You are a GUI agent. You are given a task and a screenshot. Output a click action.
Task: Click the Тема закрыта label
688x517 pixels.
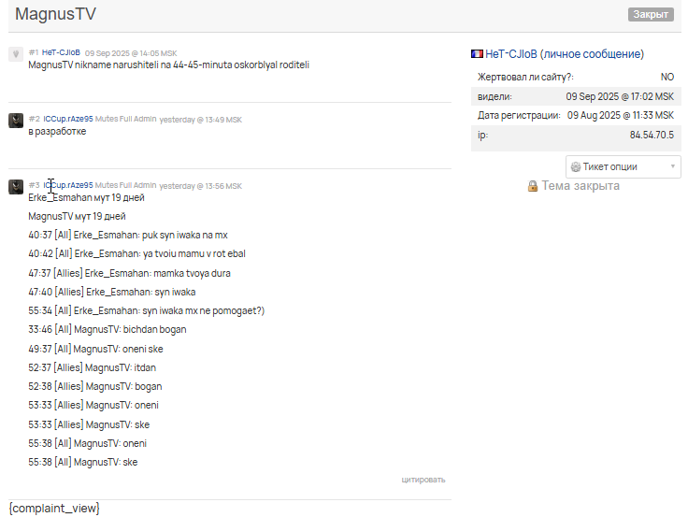pos(580,186)
